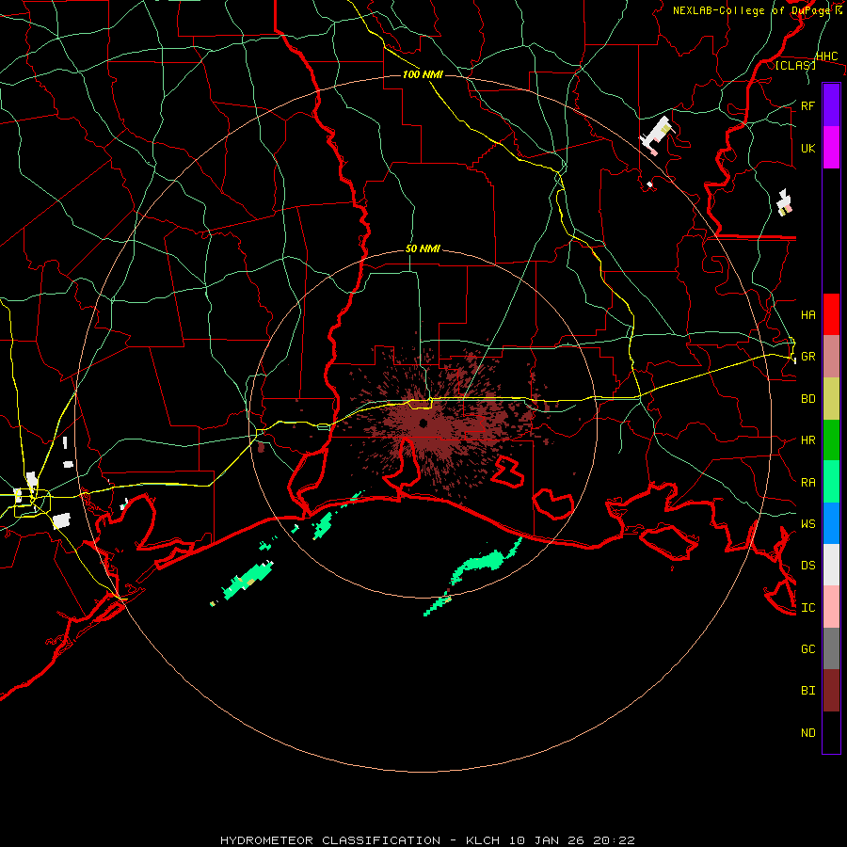Click the RF legend label
Viewport: 847px width, 847px height.
807,105
